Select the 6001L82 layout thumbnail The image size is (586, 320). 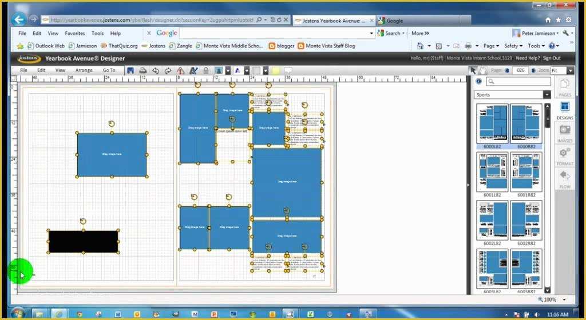[x=492, y=174]
